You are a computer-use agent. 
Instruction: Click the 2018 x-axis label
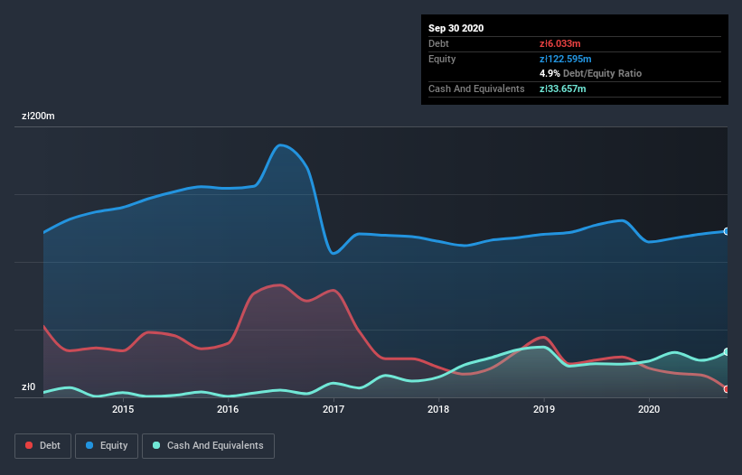tap(438, 409)
